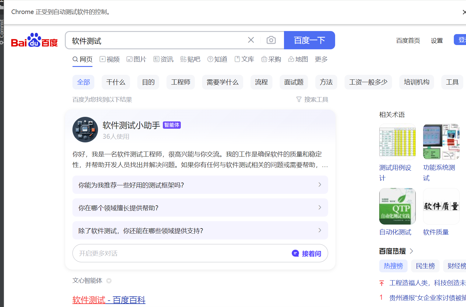Click the Baidu logo
Screen dimensions: 466x307
click(x=34, y=40)
